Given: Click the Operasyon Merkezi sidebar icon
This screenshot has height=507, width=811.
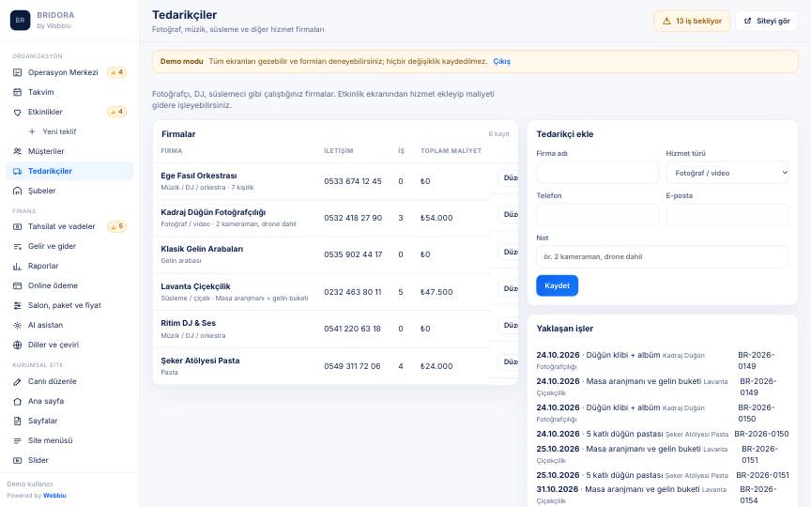Looking at the screenshot, I should click(17, 72).
